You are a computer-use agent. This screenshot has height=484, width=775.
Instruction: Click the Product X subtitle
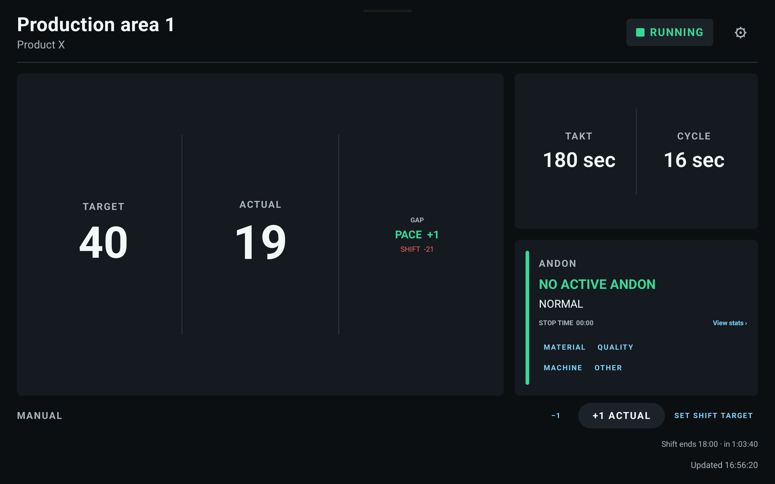pyautogui.click(x=41, y=45)
